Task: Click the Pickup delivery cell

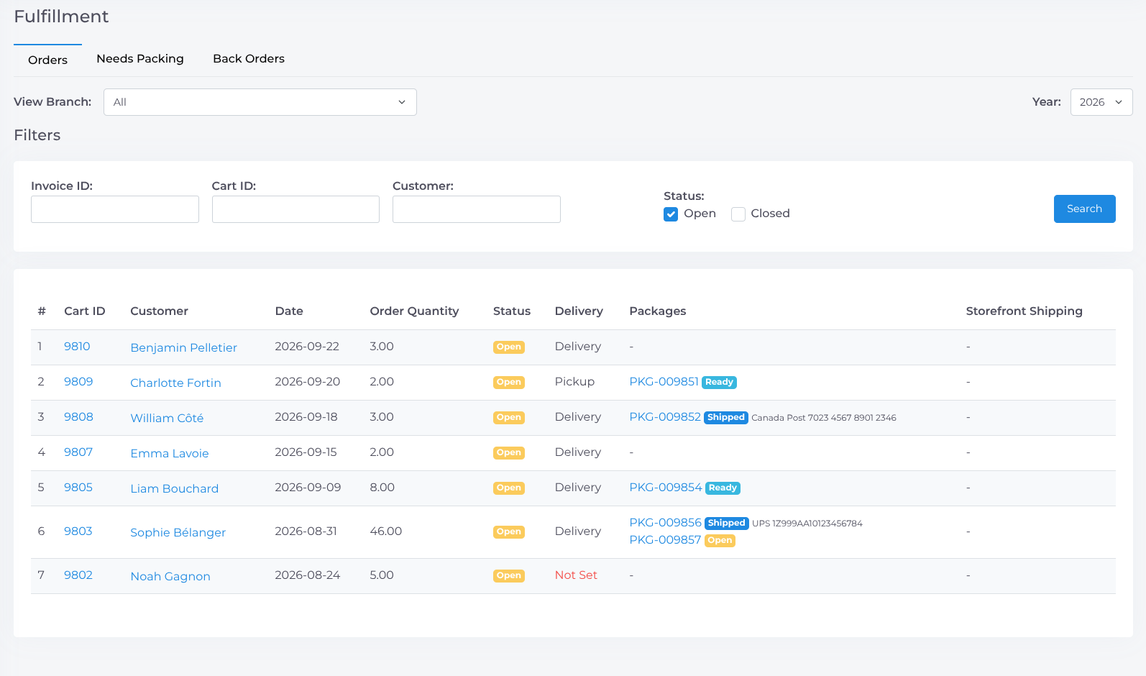Action: 574,382
